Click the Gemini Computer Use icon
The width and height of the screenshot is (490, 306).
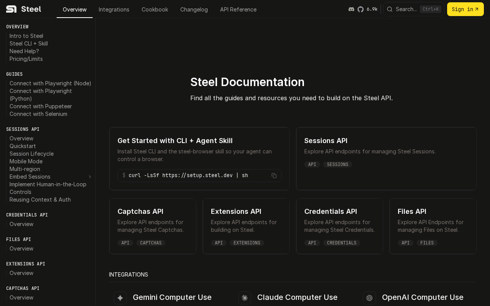click(120, 298)
